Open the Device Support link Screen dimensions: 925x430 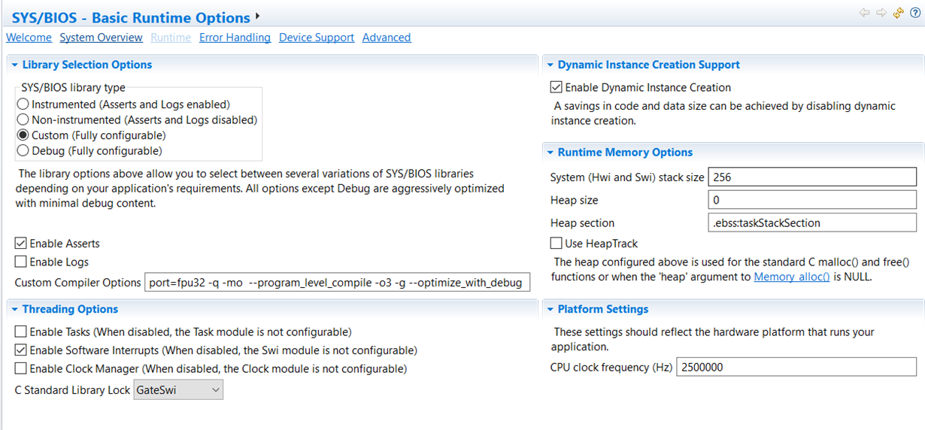(316, 38)
